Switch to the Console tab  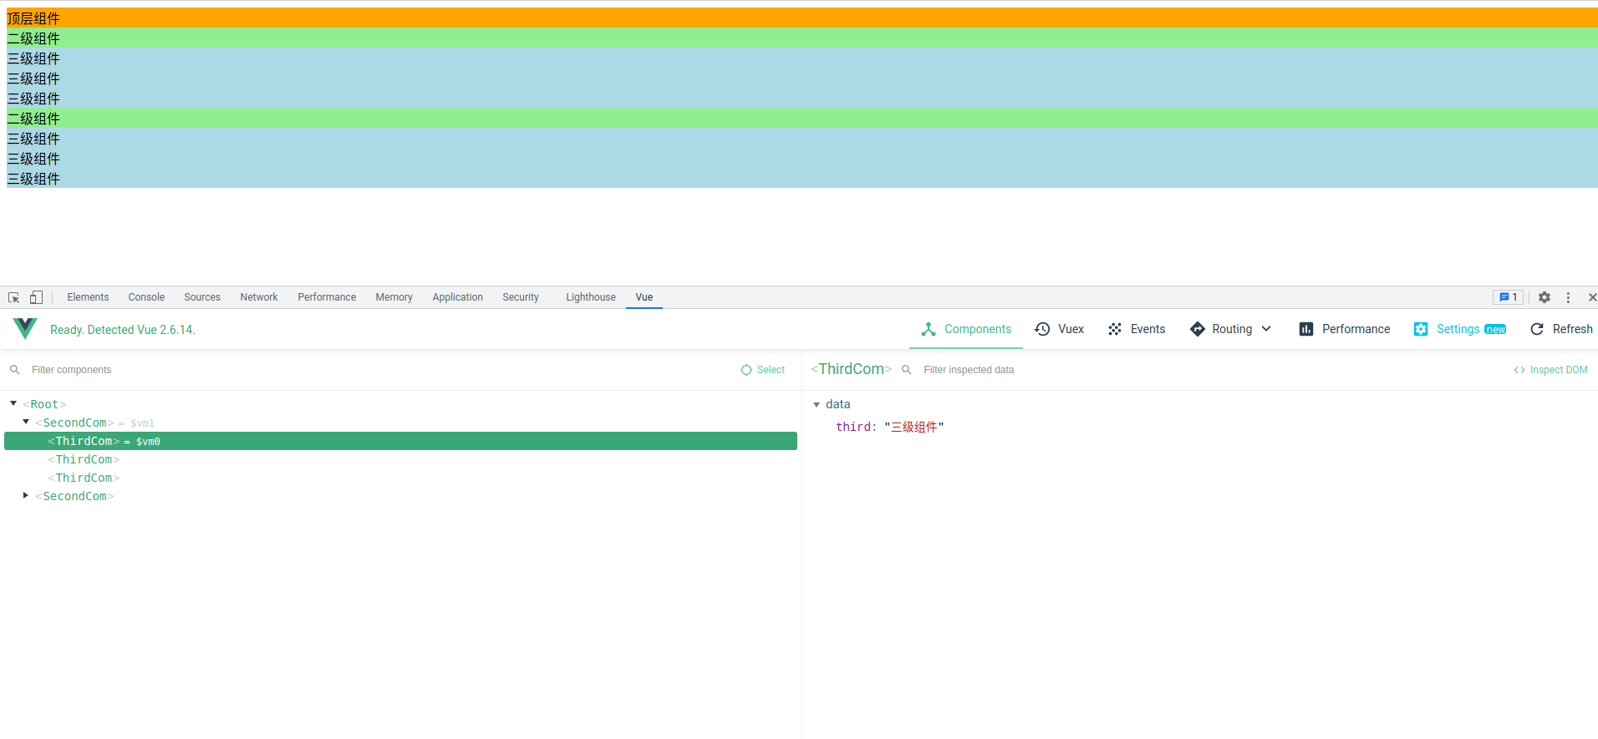pyautogui.click(x=146, y=297)
